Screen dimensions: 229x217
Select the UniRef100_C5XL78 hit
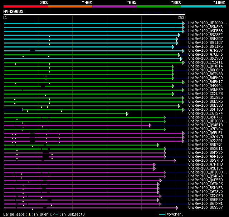205,94
